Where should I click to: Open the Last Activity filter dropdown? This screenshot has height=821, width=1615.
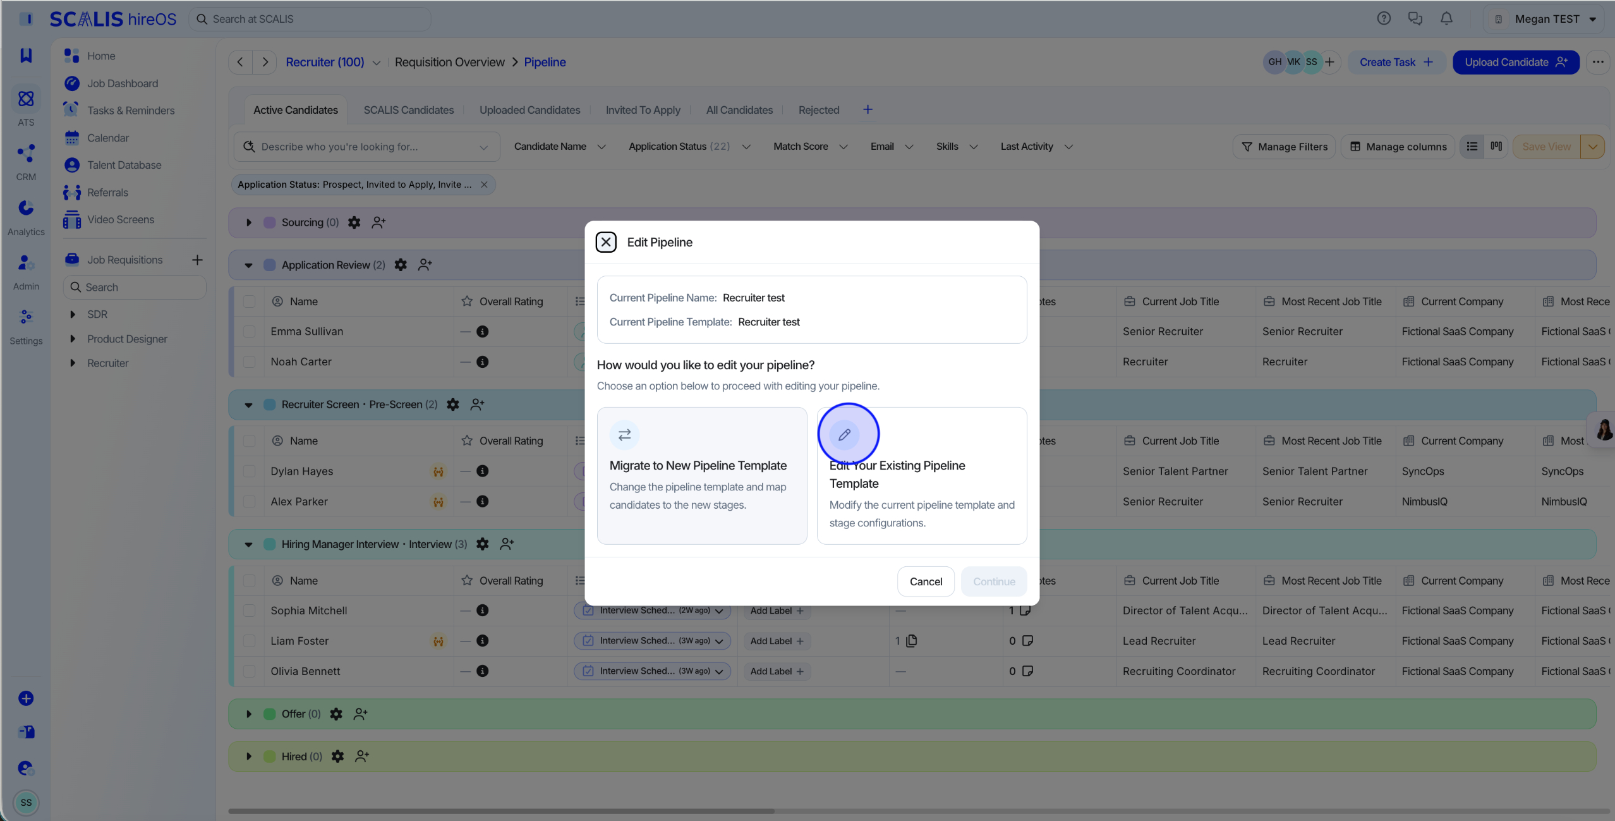[x=1036, y=147]
